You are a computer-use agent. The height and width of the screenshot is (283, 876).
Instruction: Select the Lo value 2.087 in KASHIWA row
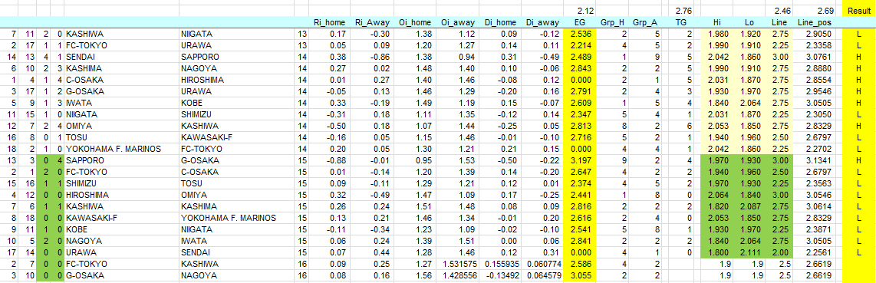coord(749,206)
